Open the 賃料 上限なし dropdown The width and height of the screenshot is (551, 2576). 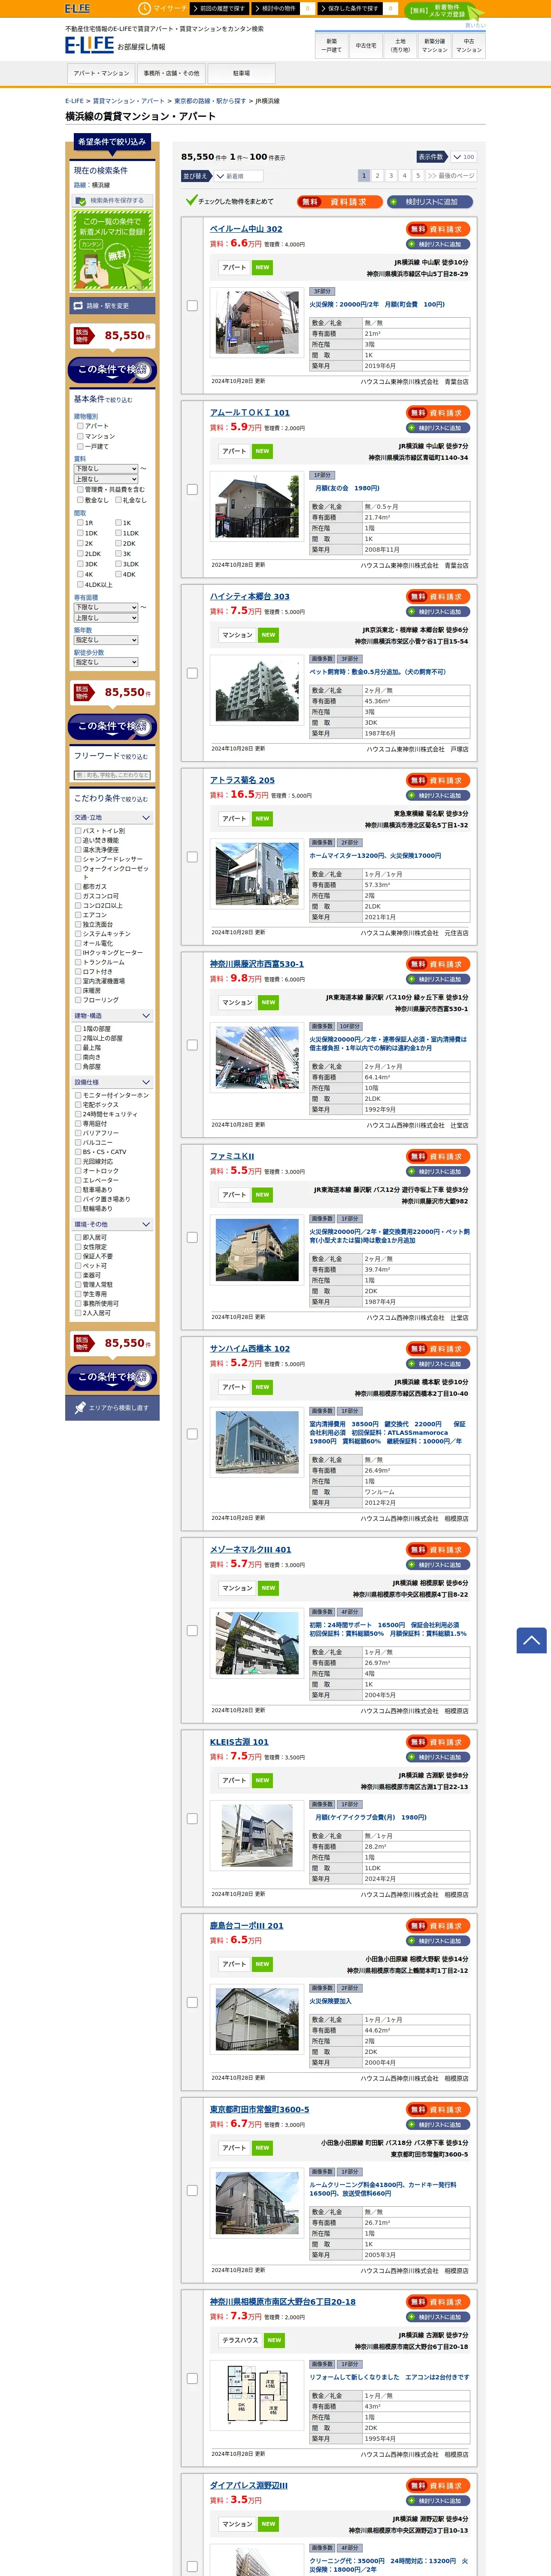(106, 479)
